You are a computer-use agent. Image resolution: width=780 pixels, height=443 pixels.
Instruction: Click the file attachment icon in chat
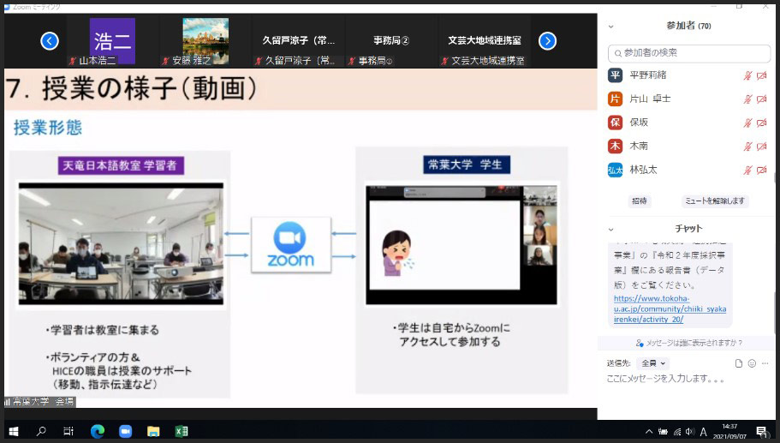[x=739, y=363]
